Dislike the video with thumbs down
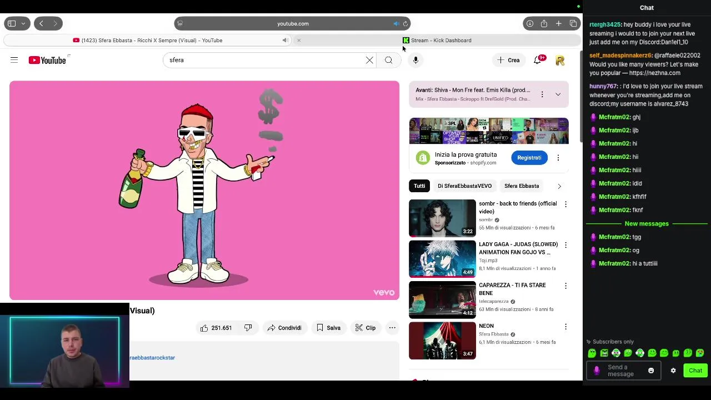Screen dimensions: 711x400 248,328
